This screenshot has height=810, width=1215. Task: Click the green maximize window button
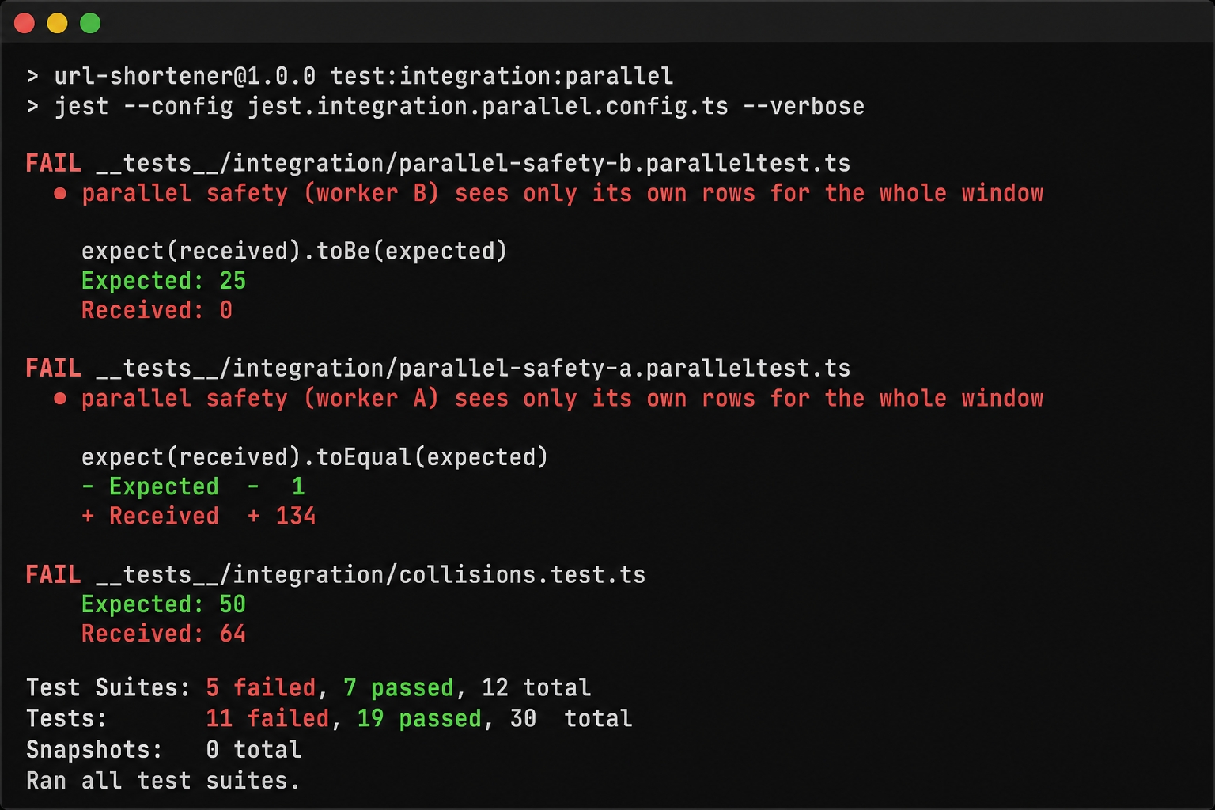[90, 23]
